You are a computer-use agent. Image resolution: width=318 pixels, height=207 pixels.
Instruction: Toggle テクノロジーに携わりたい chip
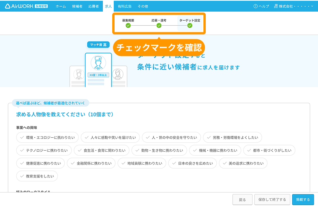click(x=44, y=151)
